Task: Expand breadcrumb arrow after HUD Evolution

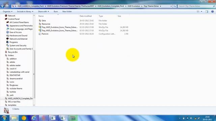Action: pyautogui.click(x=142, y=6)
